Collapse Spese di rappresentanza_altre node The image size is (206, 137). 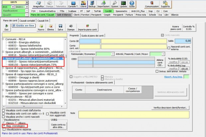click(3, 74)
